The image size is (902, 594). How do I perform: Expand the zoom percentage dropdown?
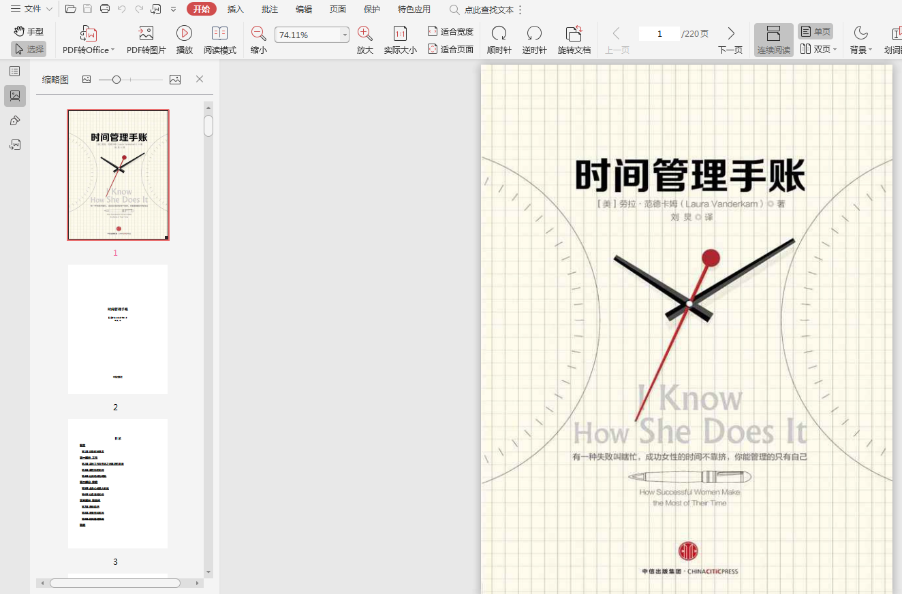point(345,35)
